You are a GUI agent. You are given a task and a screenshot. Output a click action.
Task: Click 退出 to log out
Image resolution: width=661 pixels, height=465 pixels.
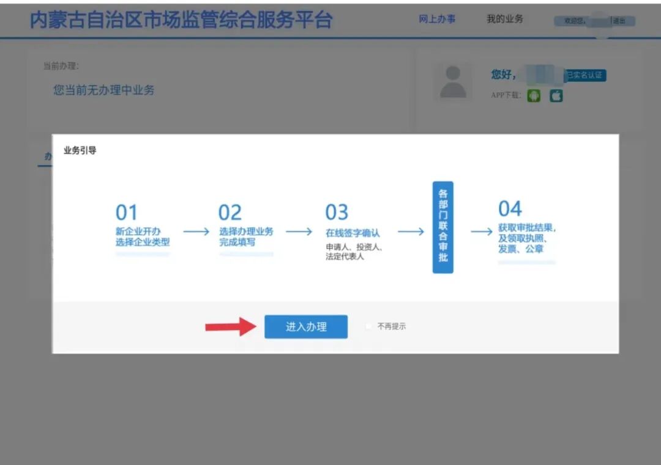(x=619, y=20)
